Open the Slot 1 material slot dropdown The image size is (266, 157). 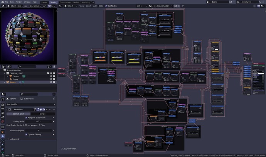pyautogui.click(x=142, y=6)
